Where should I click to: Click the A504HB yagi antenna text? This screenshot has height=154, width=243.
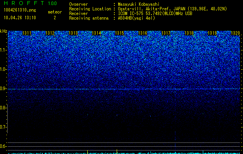tap(136, 18)
